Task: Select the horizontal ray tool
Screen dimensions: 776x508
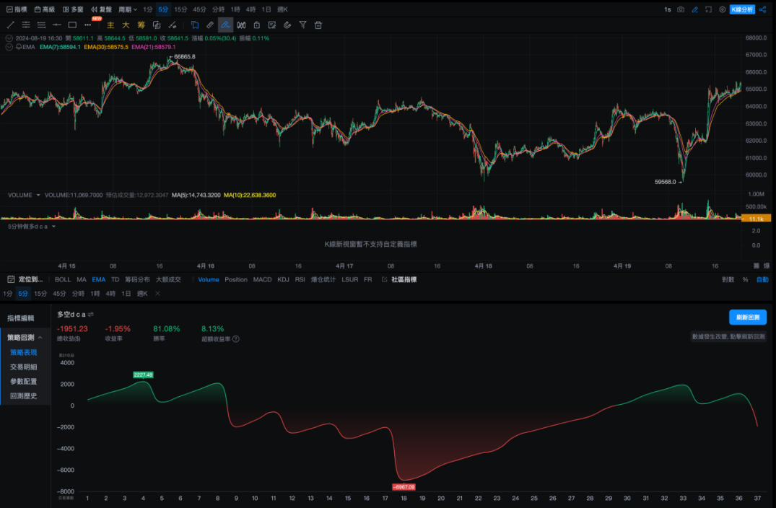Action: pyautogui.click(x=57, y=25)
